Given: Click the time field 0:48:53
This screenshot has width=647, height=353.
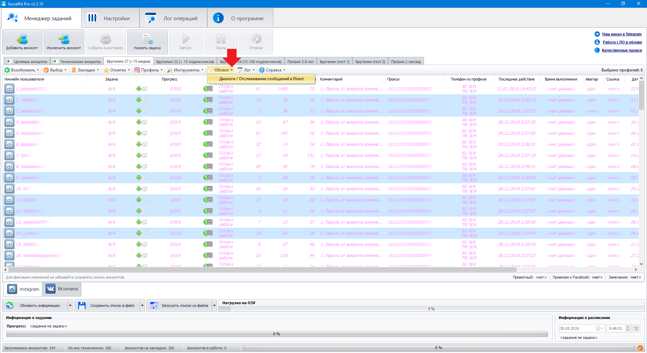Looking at the screenshot, I should (618, 328).
